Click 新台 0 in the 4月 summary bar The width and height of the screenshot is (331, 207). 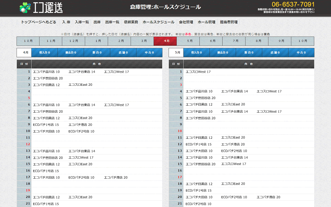(x=97, y=53)
